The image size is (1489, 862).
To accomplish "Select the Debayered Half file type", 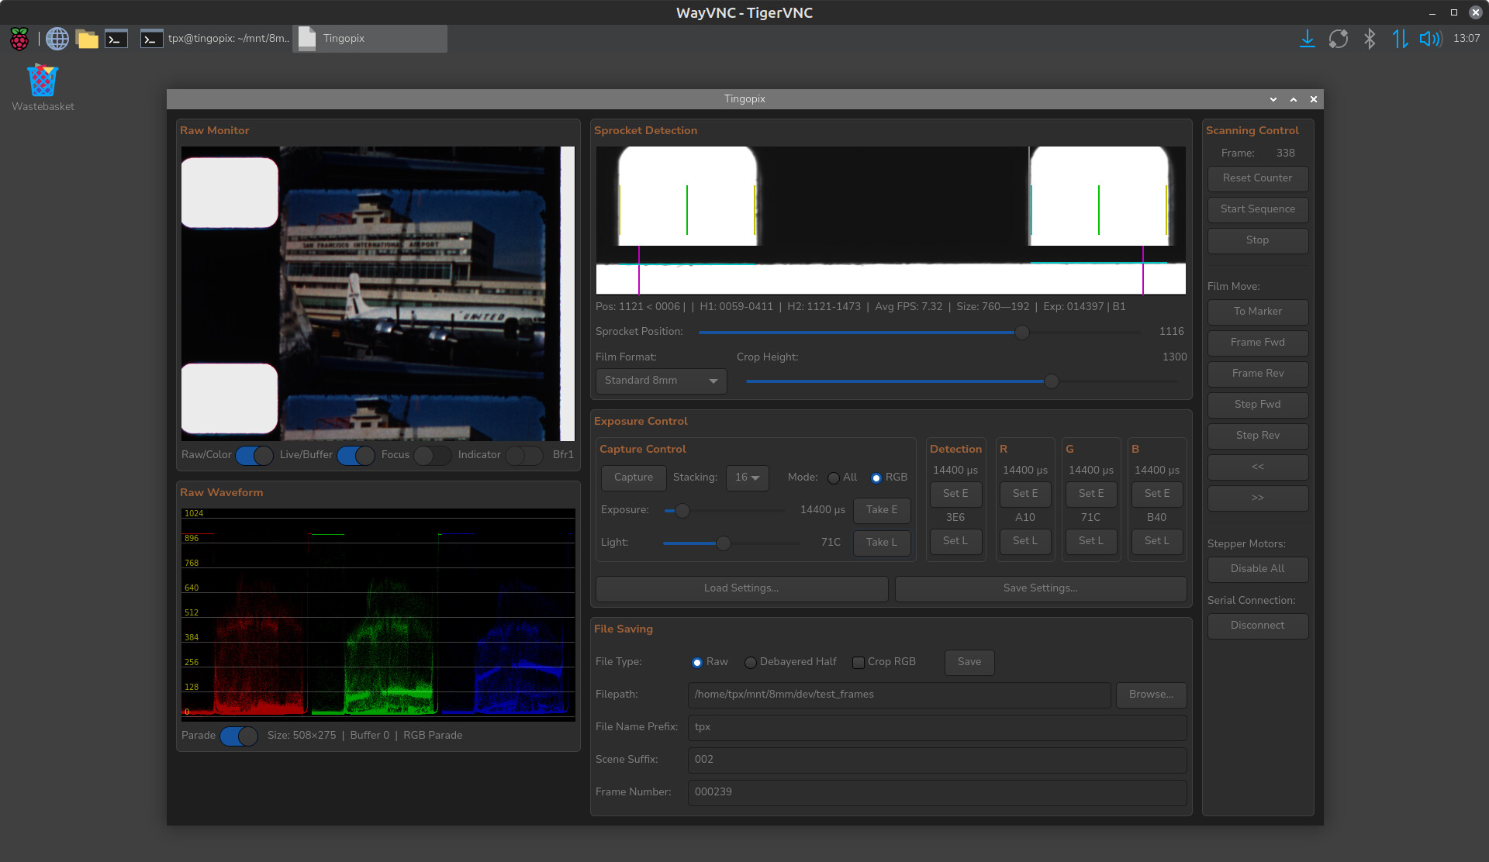I will click(751, 662).
